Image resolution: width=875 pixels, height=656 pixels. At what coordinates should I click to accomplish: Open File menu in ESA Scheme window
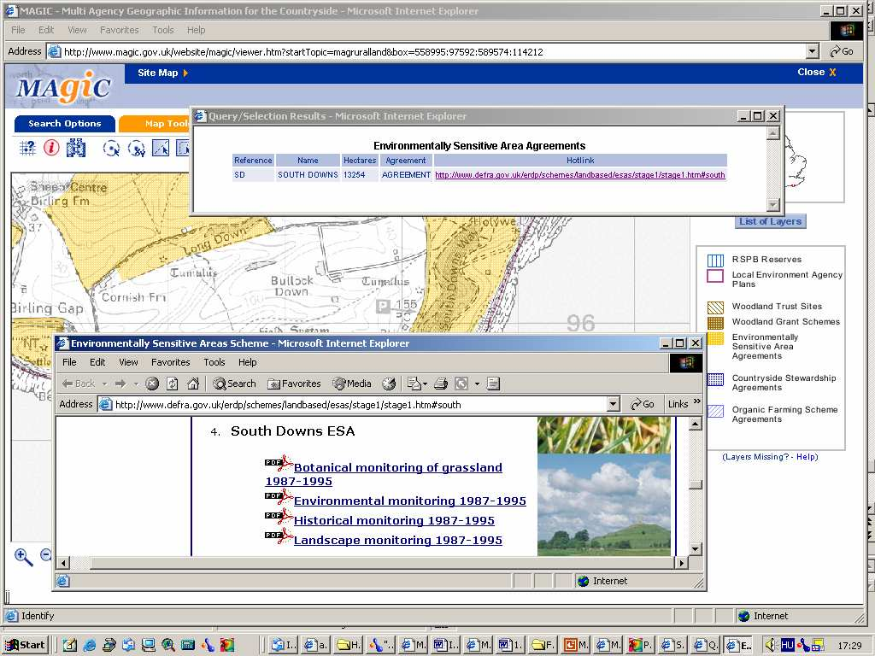click(x=69, y=362)
